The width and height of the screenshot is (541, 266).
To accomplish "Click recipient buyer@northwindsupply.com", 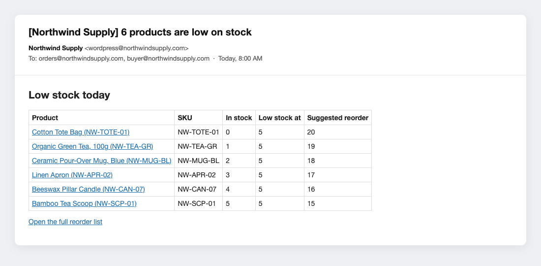I will point(168,59).
